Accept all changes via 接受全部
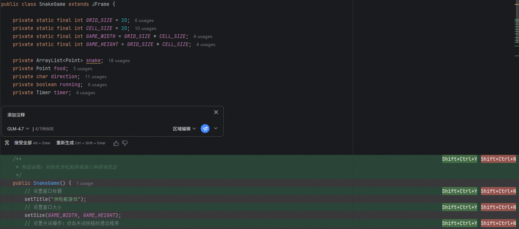 point(23,143)
